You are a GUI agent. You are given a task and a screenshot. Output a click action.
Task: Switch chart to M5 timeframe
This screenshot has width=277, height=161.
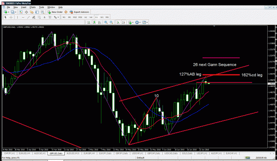pyautogui.click(x=70, y=17)
